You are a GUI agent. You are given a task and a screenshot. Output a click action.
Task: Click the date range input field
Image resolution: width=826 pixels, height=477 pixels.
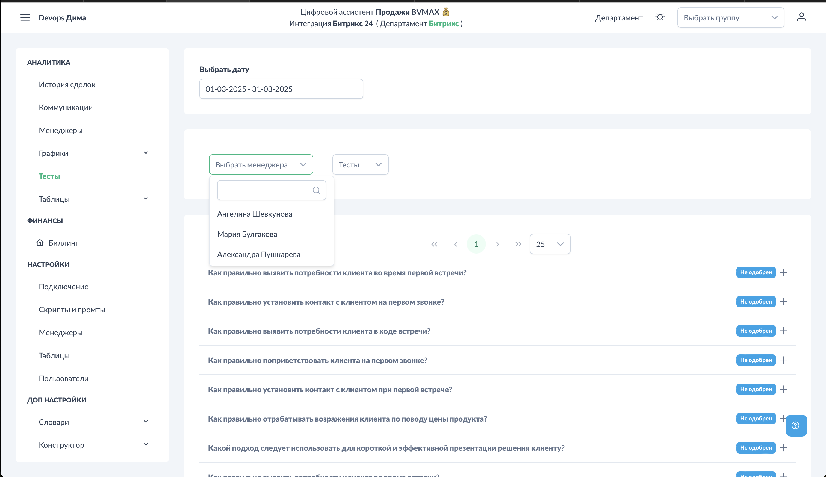click(281, 89)
